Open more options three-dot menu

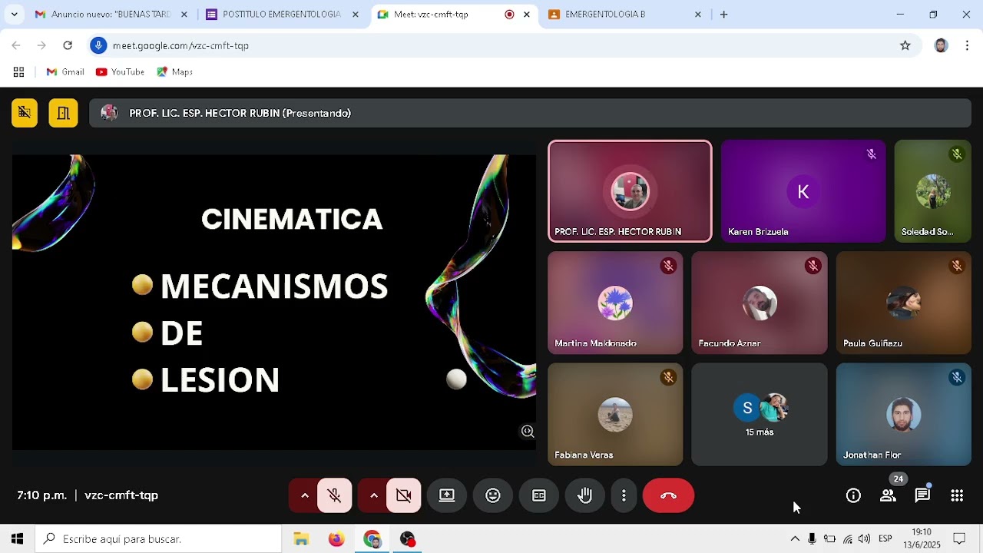pyautogui.click(x=624, y=495)
